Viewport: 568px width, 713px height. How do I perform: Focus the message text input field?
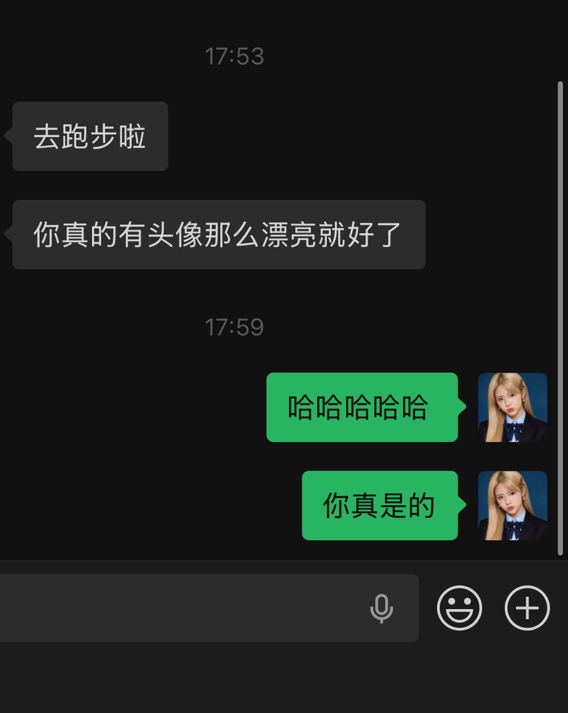(209, 608)
